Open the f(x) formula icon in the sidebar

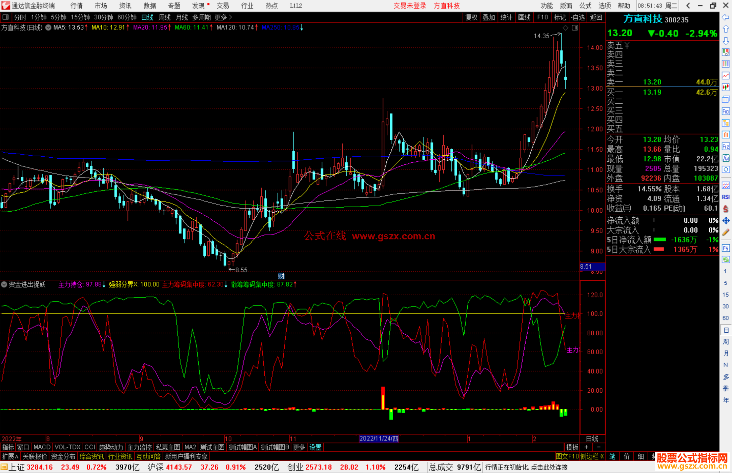pyautogui.click(x=726, y=158)
